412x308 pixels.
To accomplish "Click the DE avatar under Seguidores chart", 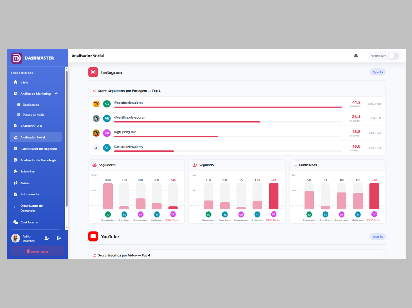I will [x=173, y=214].
